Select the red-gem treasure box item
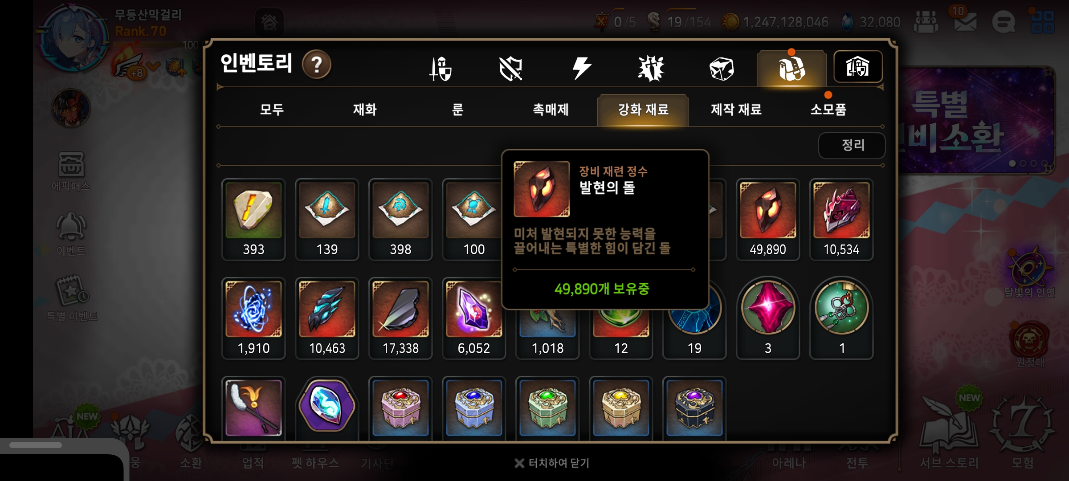 pos(400,408)
